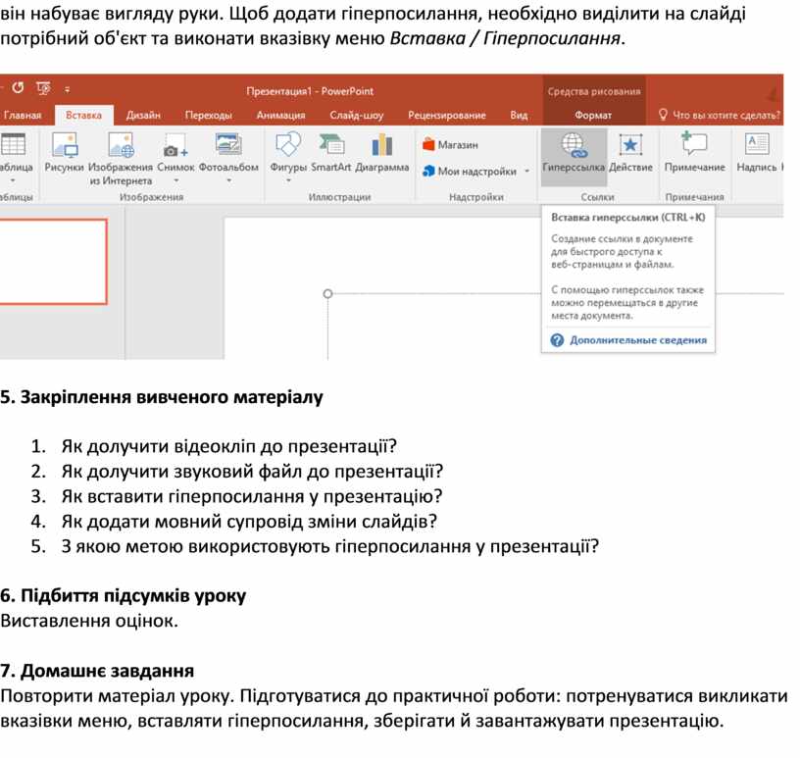This screenshot has height=758, width=800.
Task: Click 'Як долучити звуковий файл до презентації?'
Action: click(x=252, y=471)
